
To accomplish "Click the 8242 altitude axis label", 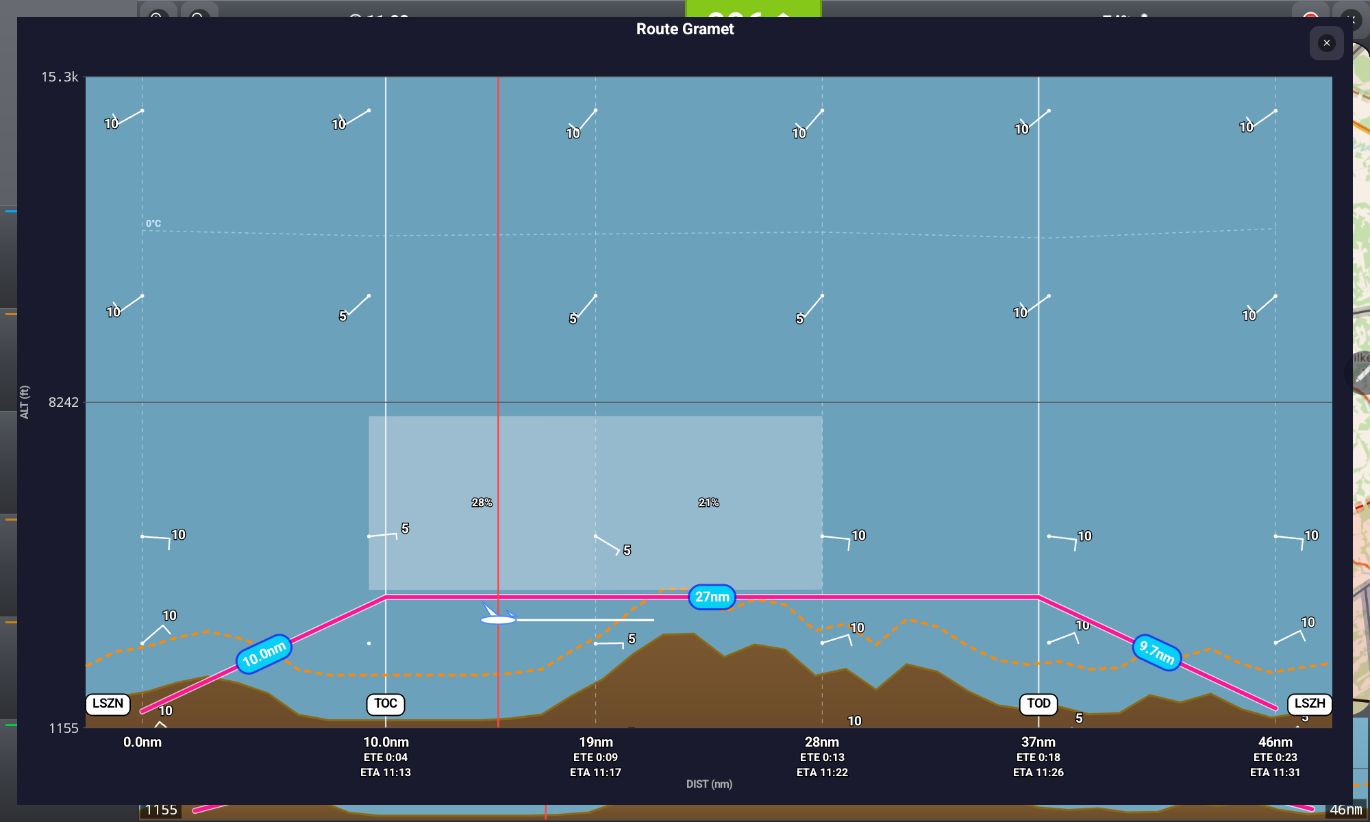I will (64, 402).
